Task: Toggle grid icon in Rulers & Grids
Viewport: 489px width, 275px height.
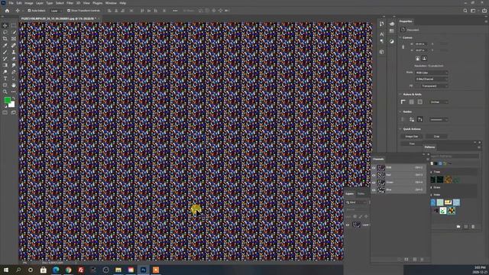Action: tap(412, 102)
